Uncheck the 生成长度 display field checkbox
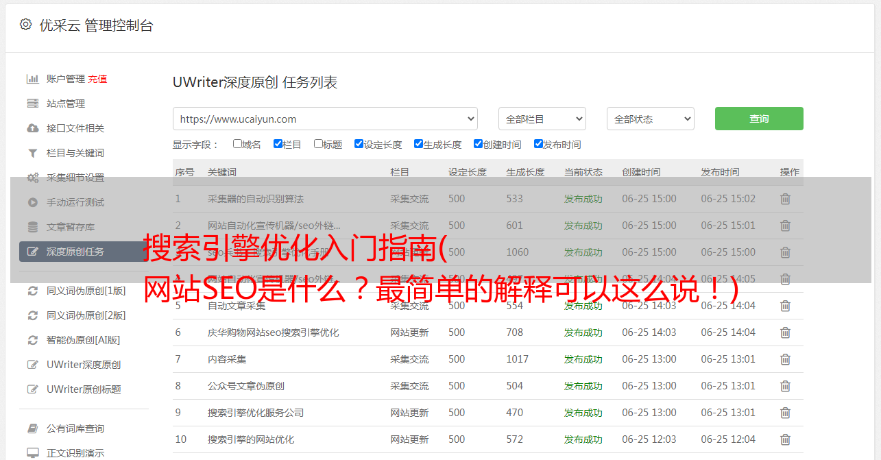 418,144
